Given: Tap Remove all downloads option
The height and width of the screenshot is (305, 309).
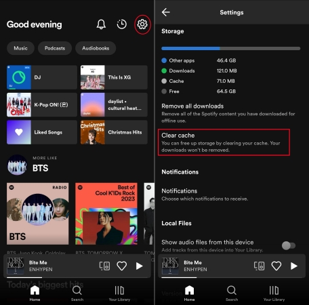Looking at the screenshot, I should (x=228, y=113).
